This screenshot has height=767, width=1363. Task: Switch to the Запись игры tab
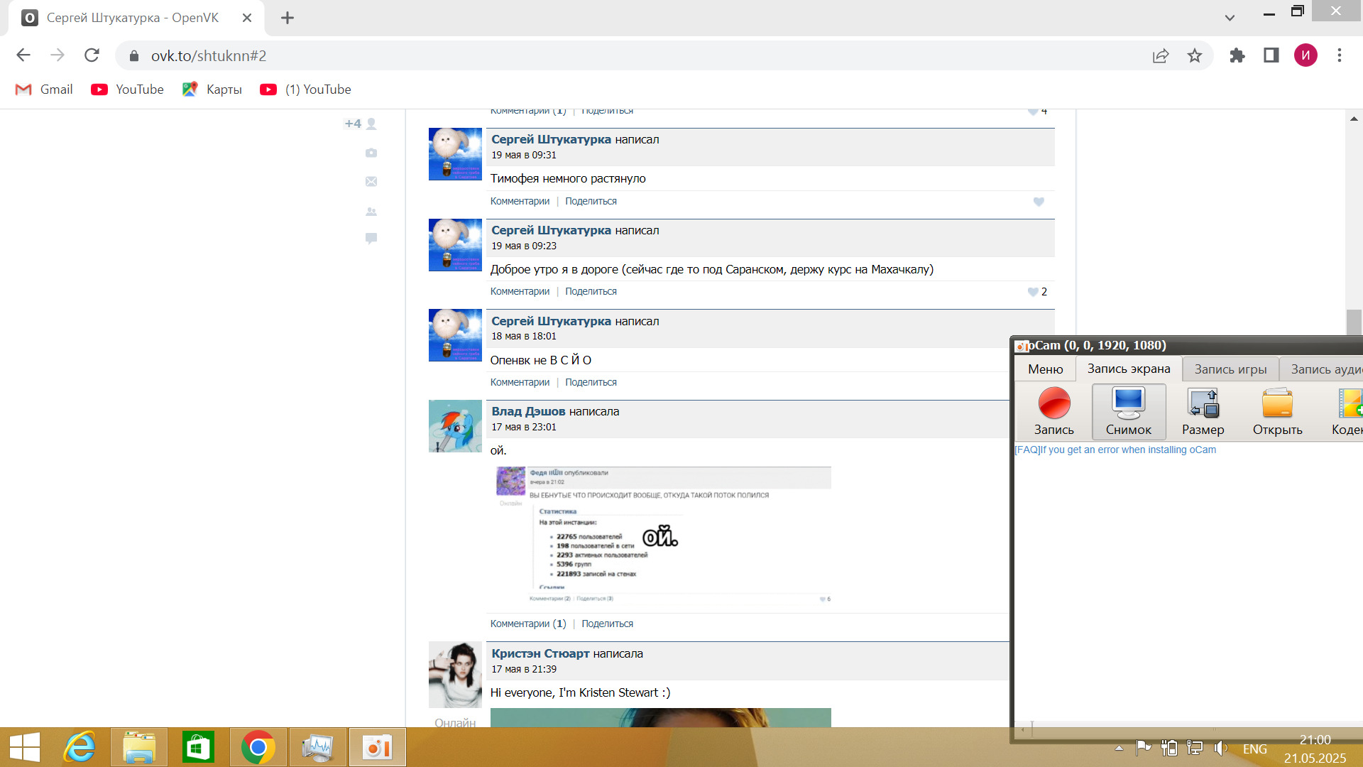pos(1230,369)
